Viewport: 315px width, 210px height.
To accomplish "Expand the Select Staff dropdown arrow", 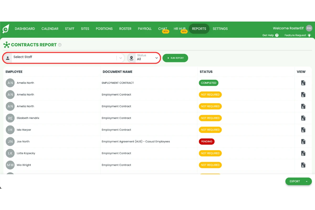I will coord(121,58).
